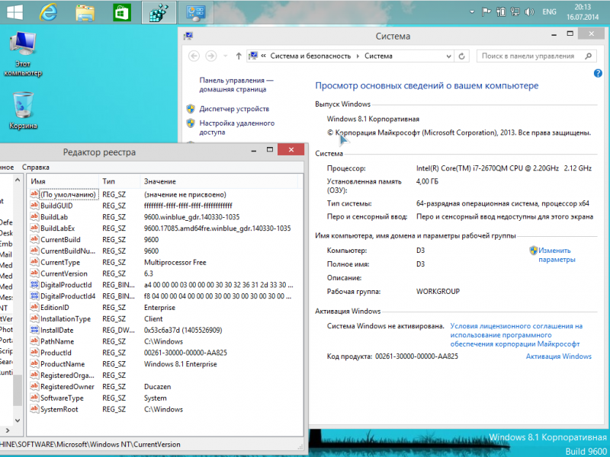Select the SoftwareType registry value
Viewport: 610px width, 457px height.
62,398
